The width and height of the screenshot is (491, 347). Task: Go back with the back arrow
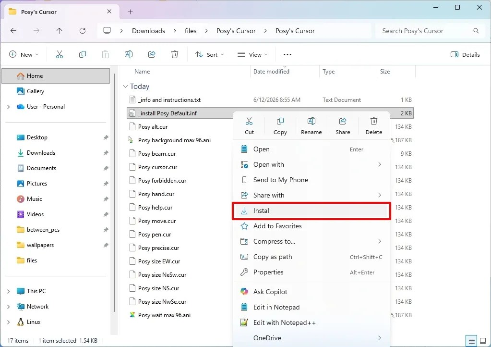13,31
